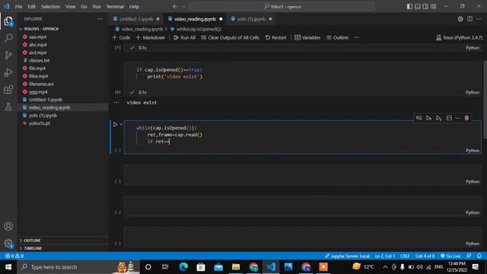
Task: Open File Explorer in taskbar
Action: (236, 267)
